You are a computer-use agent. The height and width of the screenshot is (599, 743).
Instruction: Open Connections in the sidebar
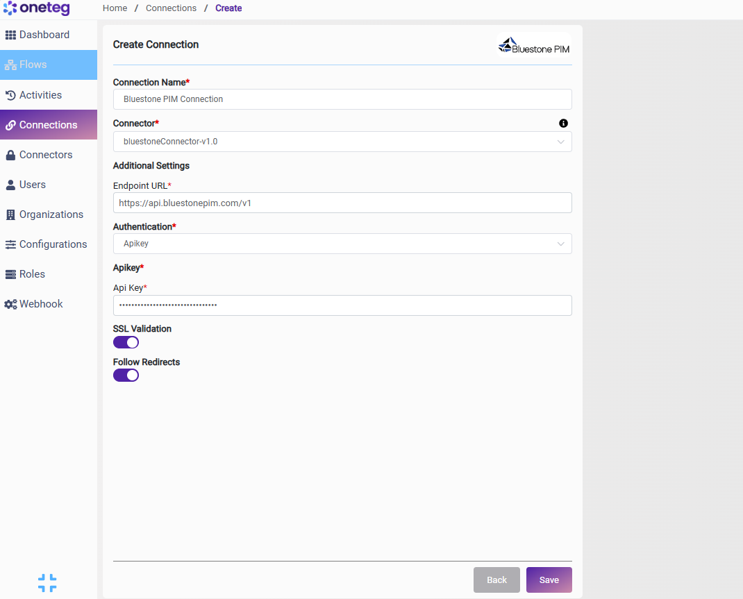coord(49,125)
